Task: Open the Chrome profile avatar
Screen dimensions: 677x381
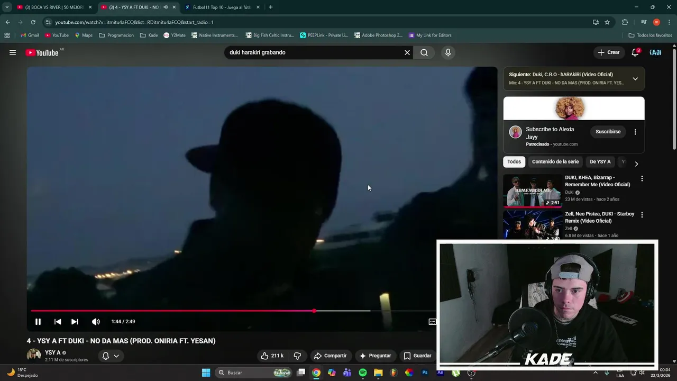Action: (656, 22)
